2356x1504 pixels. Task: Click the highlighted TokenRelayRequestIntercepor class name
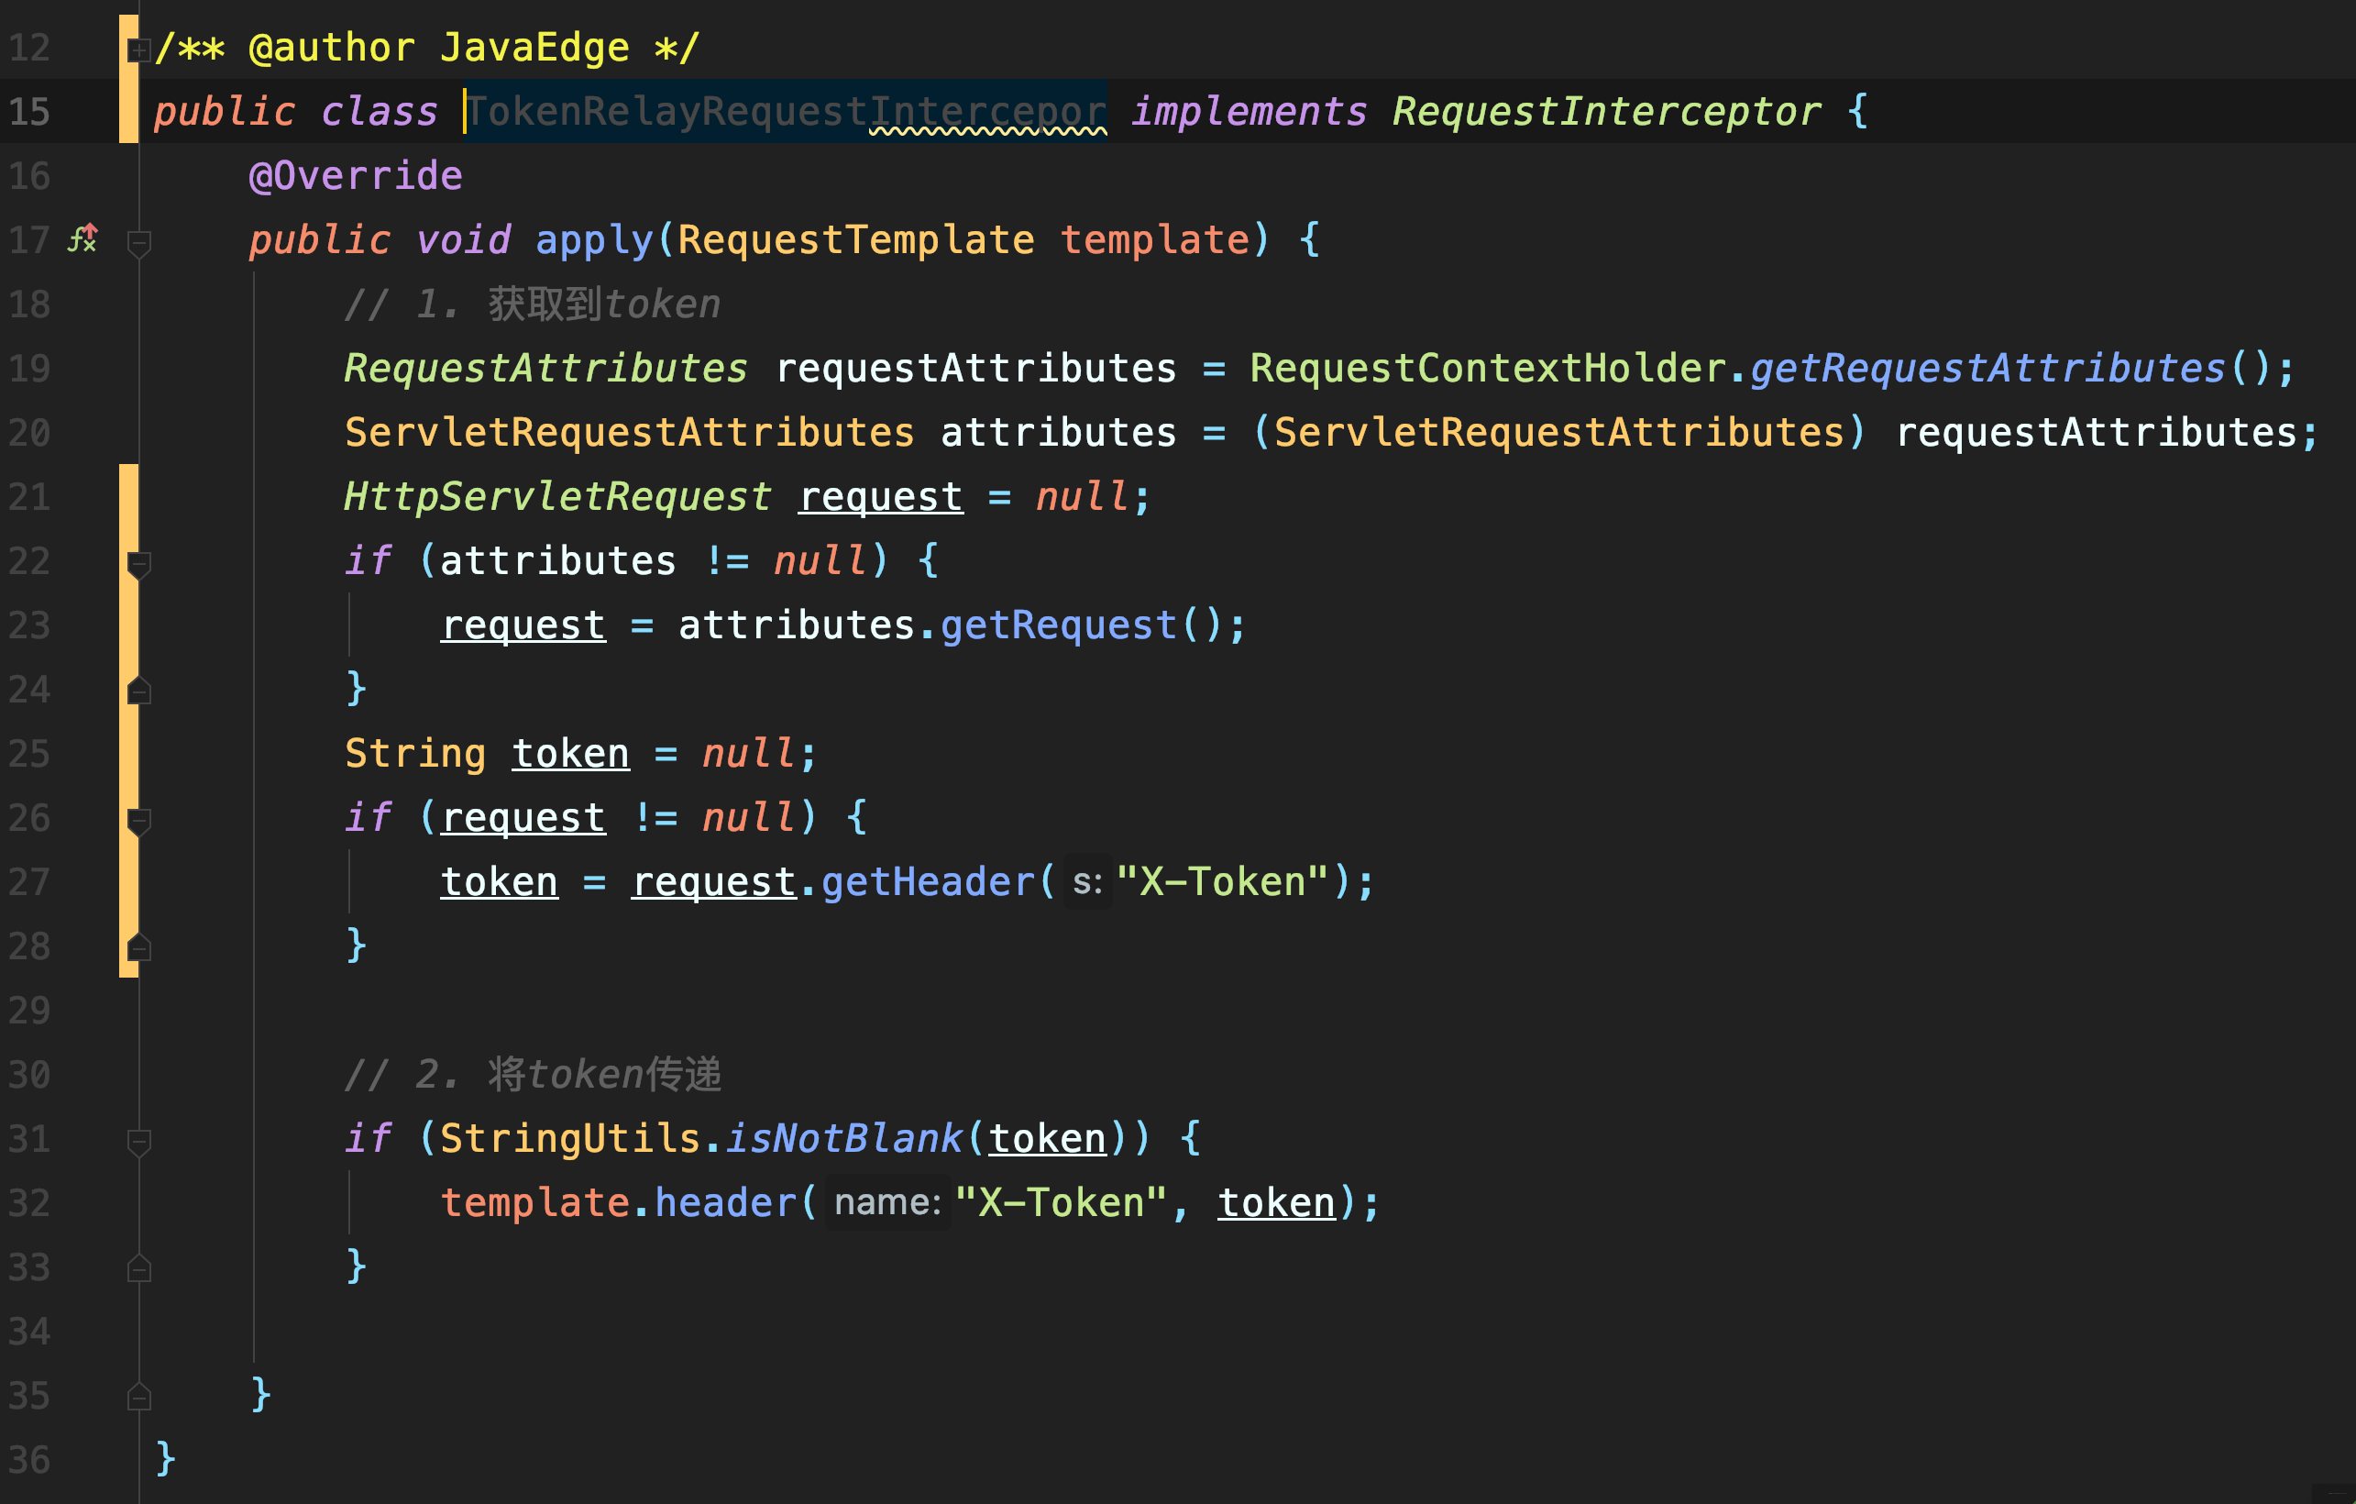(785, 112)
